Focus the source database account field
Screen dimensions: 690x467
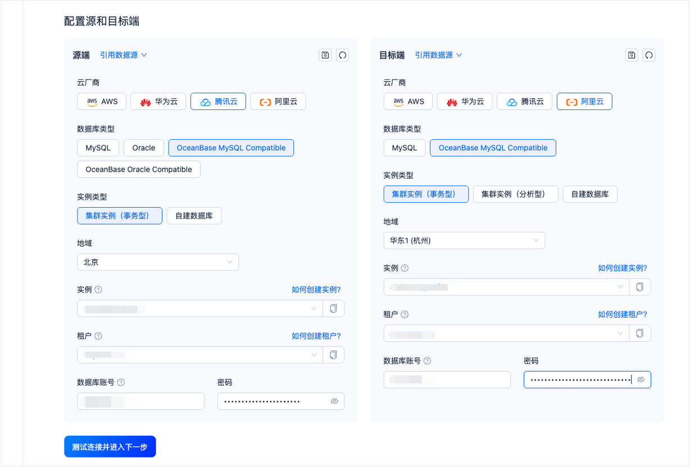141,401
